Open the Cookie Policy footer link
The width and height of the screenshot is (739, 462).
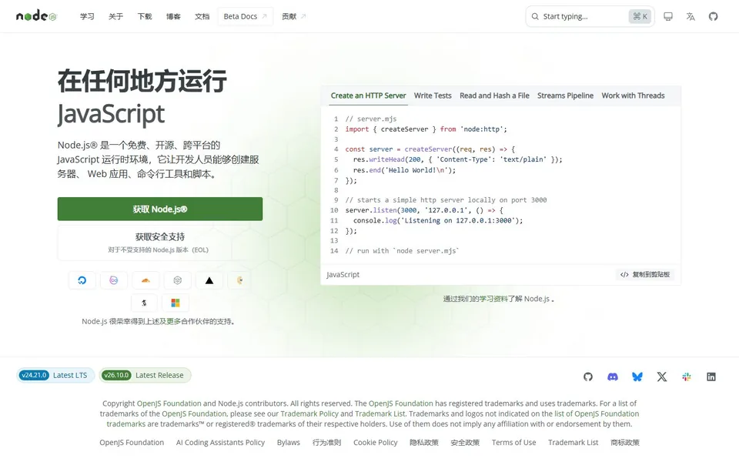[x=376, y=442]
